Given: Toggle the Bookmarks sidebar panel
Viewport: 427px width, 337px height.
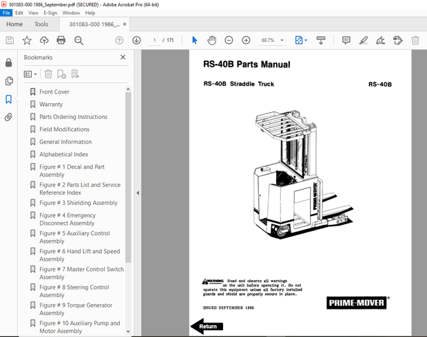Looking at the screenshot, I should (9, 99).
